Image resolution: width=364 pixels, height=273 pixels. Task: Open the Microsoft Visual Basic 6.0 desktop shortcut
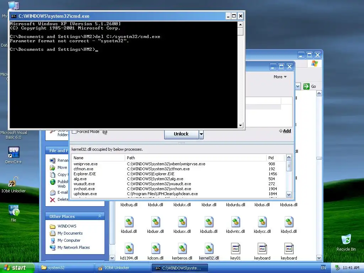click(14, 135)
